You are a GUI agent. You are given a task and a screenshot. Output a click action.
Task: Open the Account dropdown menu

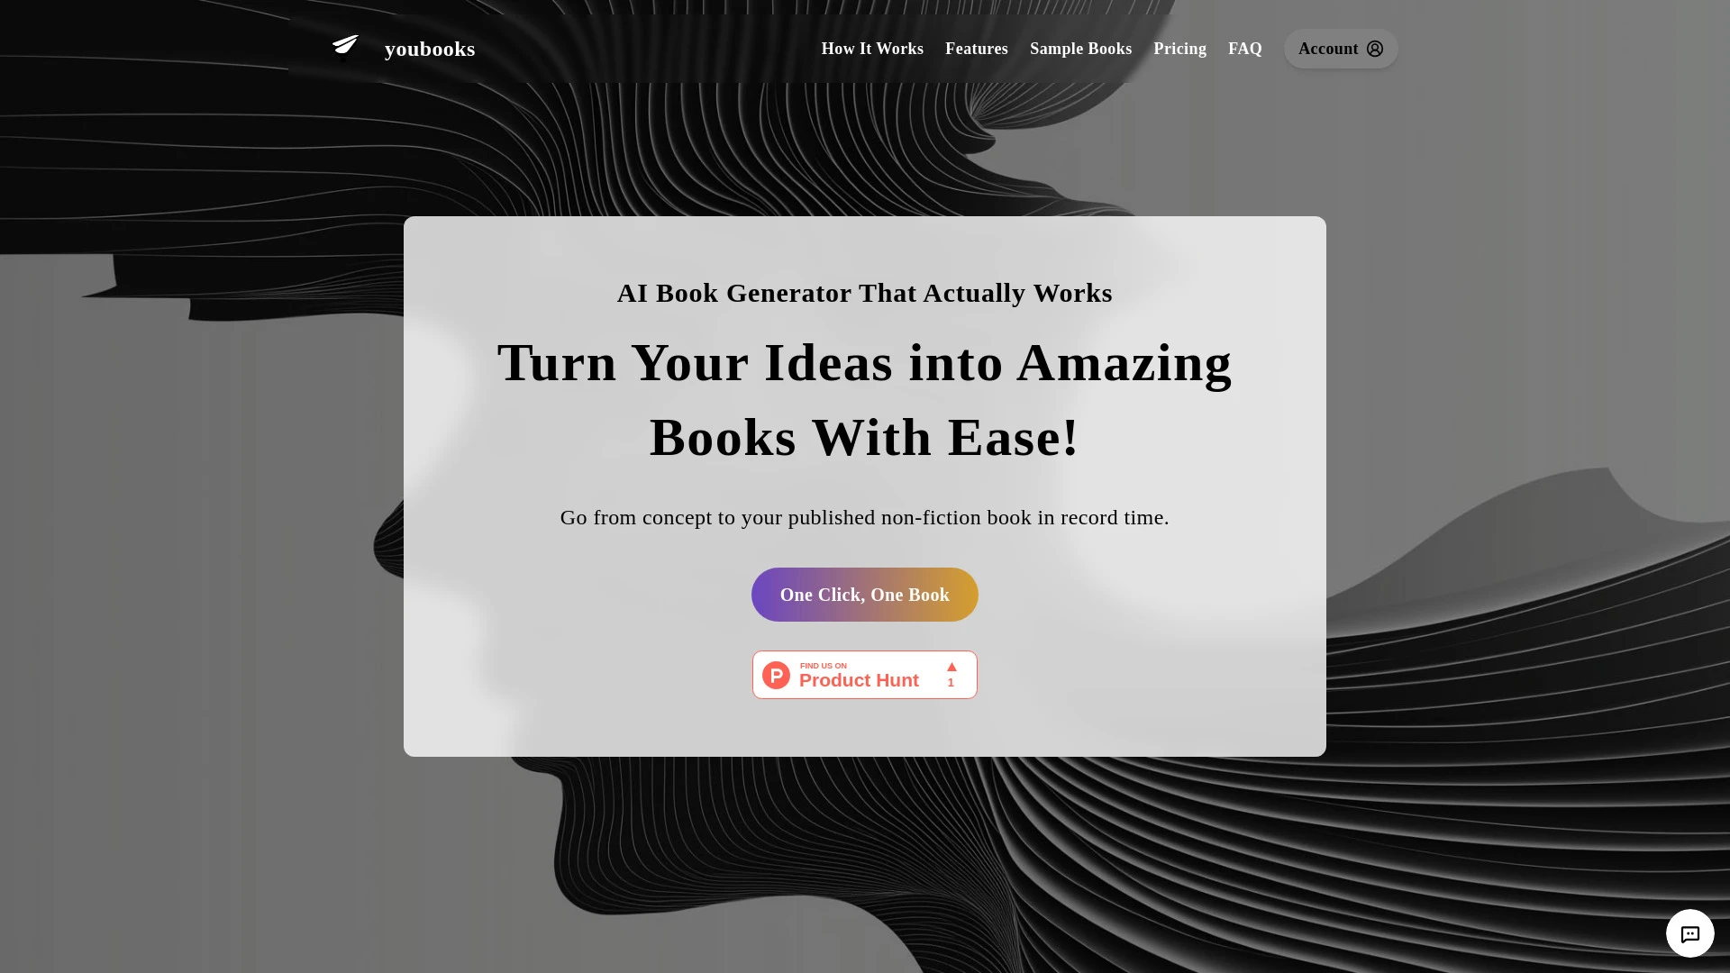(1340, 48)
